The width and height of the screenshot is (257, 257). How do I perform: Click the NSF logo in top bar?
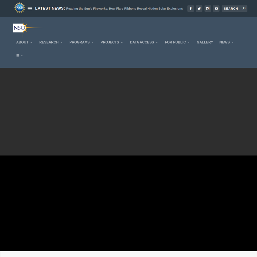point(20,8)
